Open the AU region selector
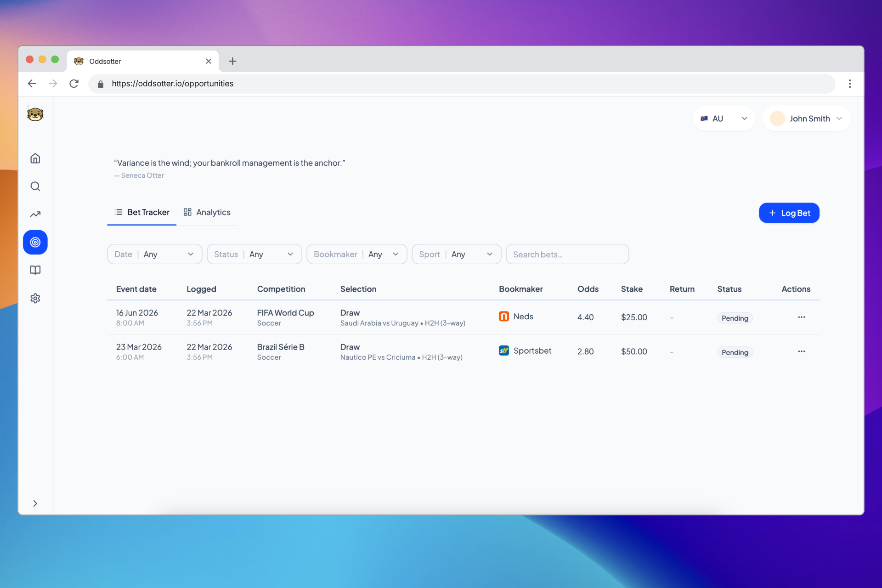This screenshot has height=588, width=882. point(724,119)
